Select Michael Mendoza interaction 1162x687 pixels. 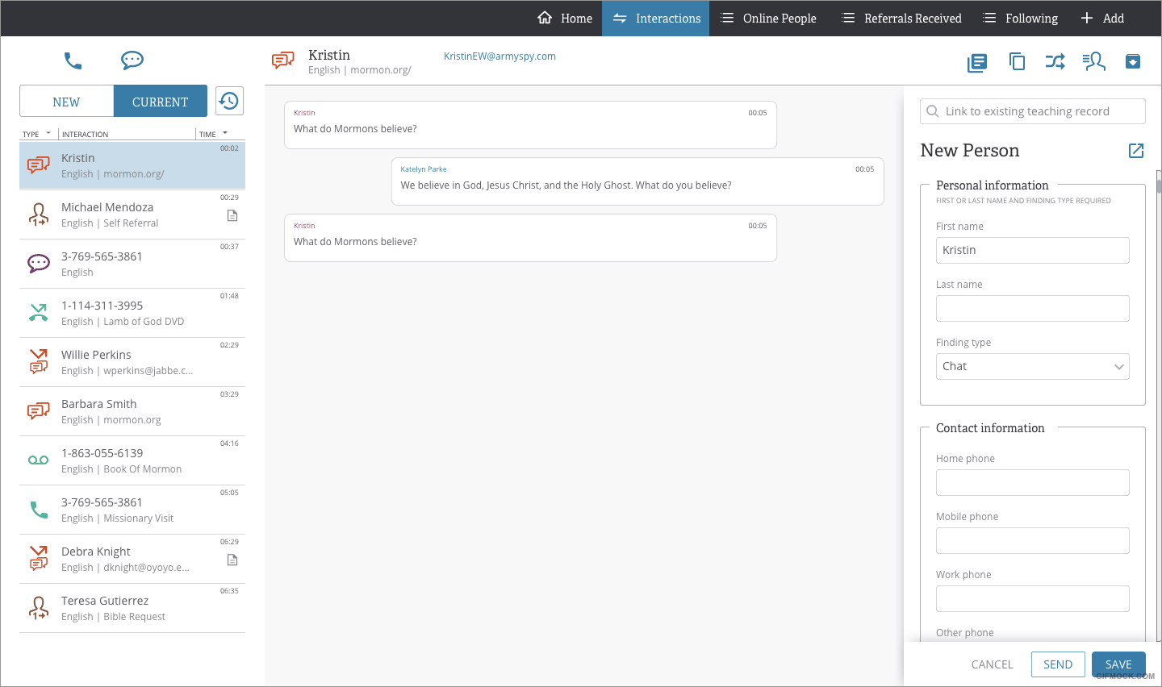coord(132,214)
